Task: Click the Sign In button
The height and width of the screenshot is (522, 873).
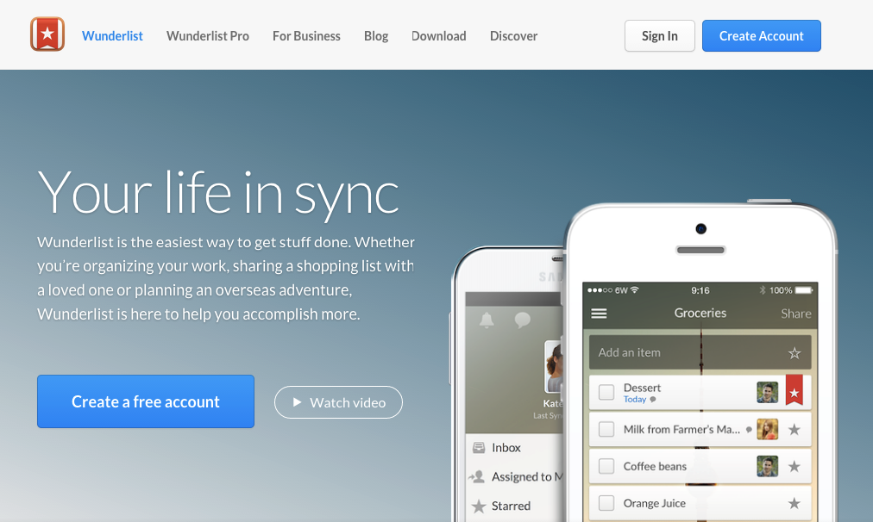Action: click(660, 36)
